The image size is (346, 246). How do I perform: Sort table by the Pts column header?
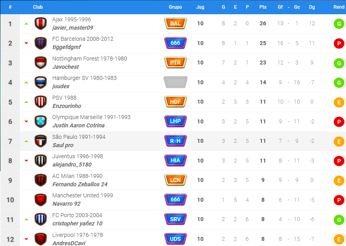(263, 7)
